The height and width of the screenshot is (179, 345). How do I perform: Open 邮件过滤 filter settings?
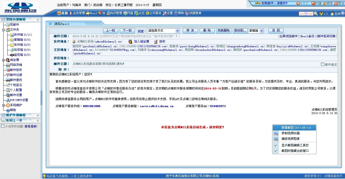click(16, 75)
